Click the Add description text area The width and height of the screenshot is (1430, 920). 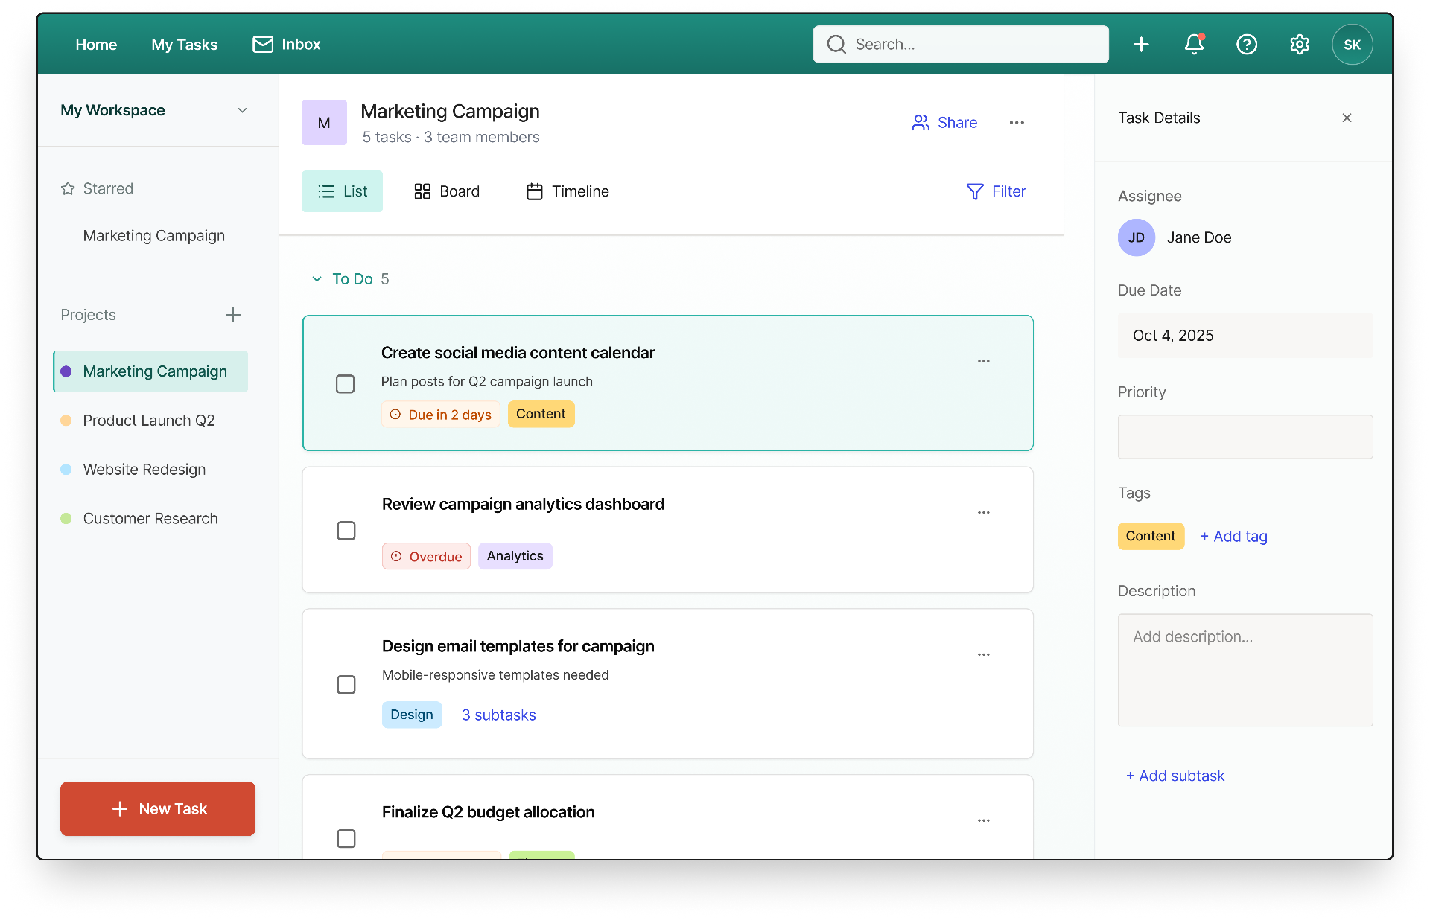pyautogui.click(x=1245, y=670)
